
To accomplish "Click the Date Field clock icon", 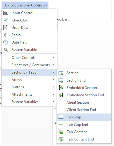I will [6, 42].
